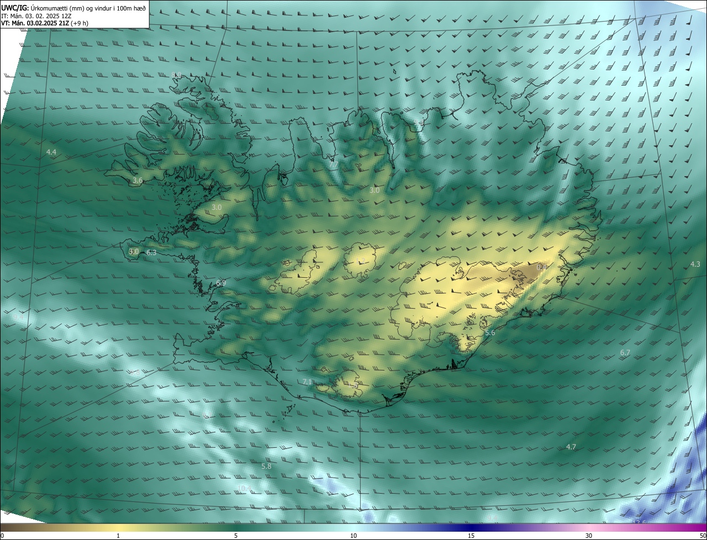Image resolution: width=707 pixels, height=540 pixels.
Task: Click the 5.6 value label on the map
Action: (x=490, y=332)
